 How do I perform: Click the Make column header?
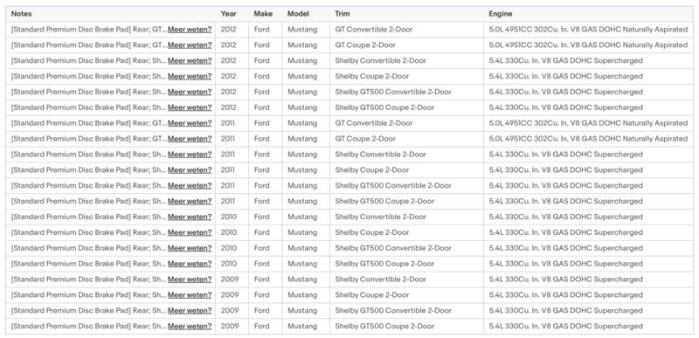pos(263,14)
